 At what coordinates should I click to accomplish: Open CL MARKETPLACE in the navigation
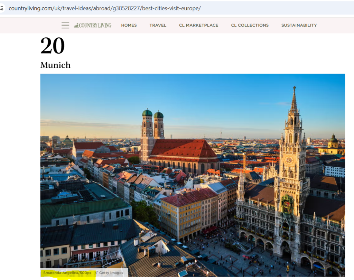pos(198,25)
